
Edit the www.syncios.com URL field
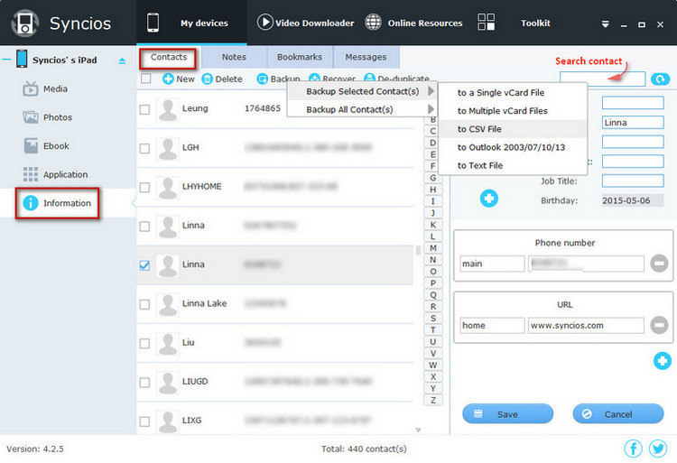586,325
